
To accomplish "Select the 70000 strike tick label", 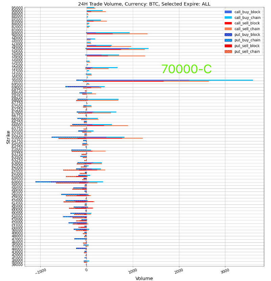I will pos(17,81).
